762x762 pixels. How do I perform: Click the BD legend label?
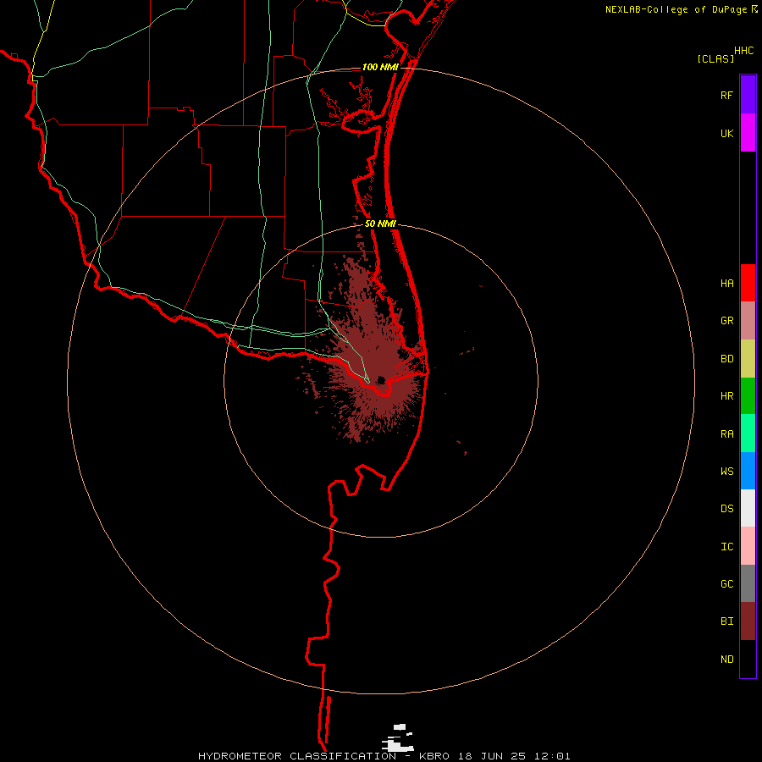[727, 359]
